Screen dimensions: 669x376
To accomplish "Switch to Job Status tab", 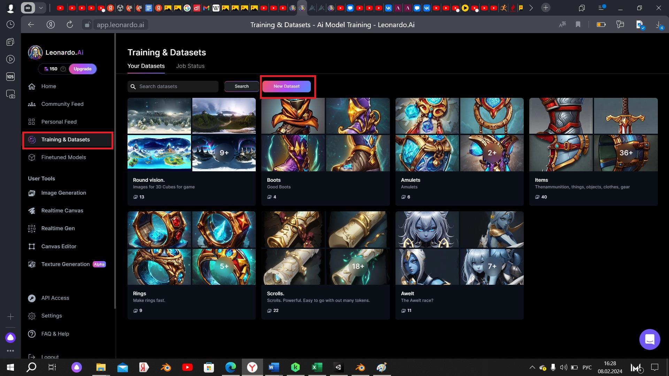I will (190, 66).
